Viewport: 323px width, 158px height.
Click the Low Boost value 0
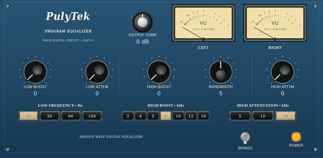tap(35, 94)
